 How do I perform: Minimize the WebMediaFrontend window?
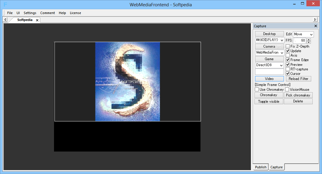(294, 4)
